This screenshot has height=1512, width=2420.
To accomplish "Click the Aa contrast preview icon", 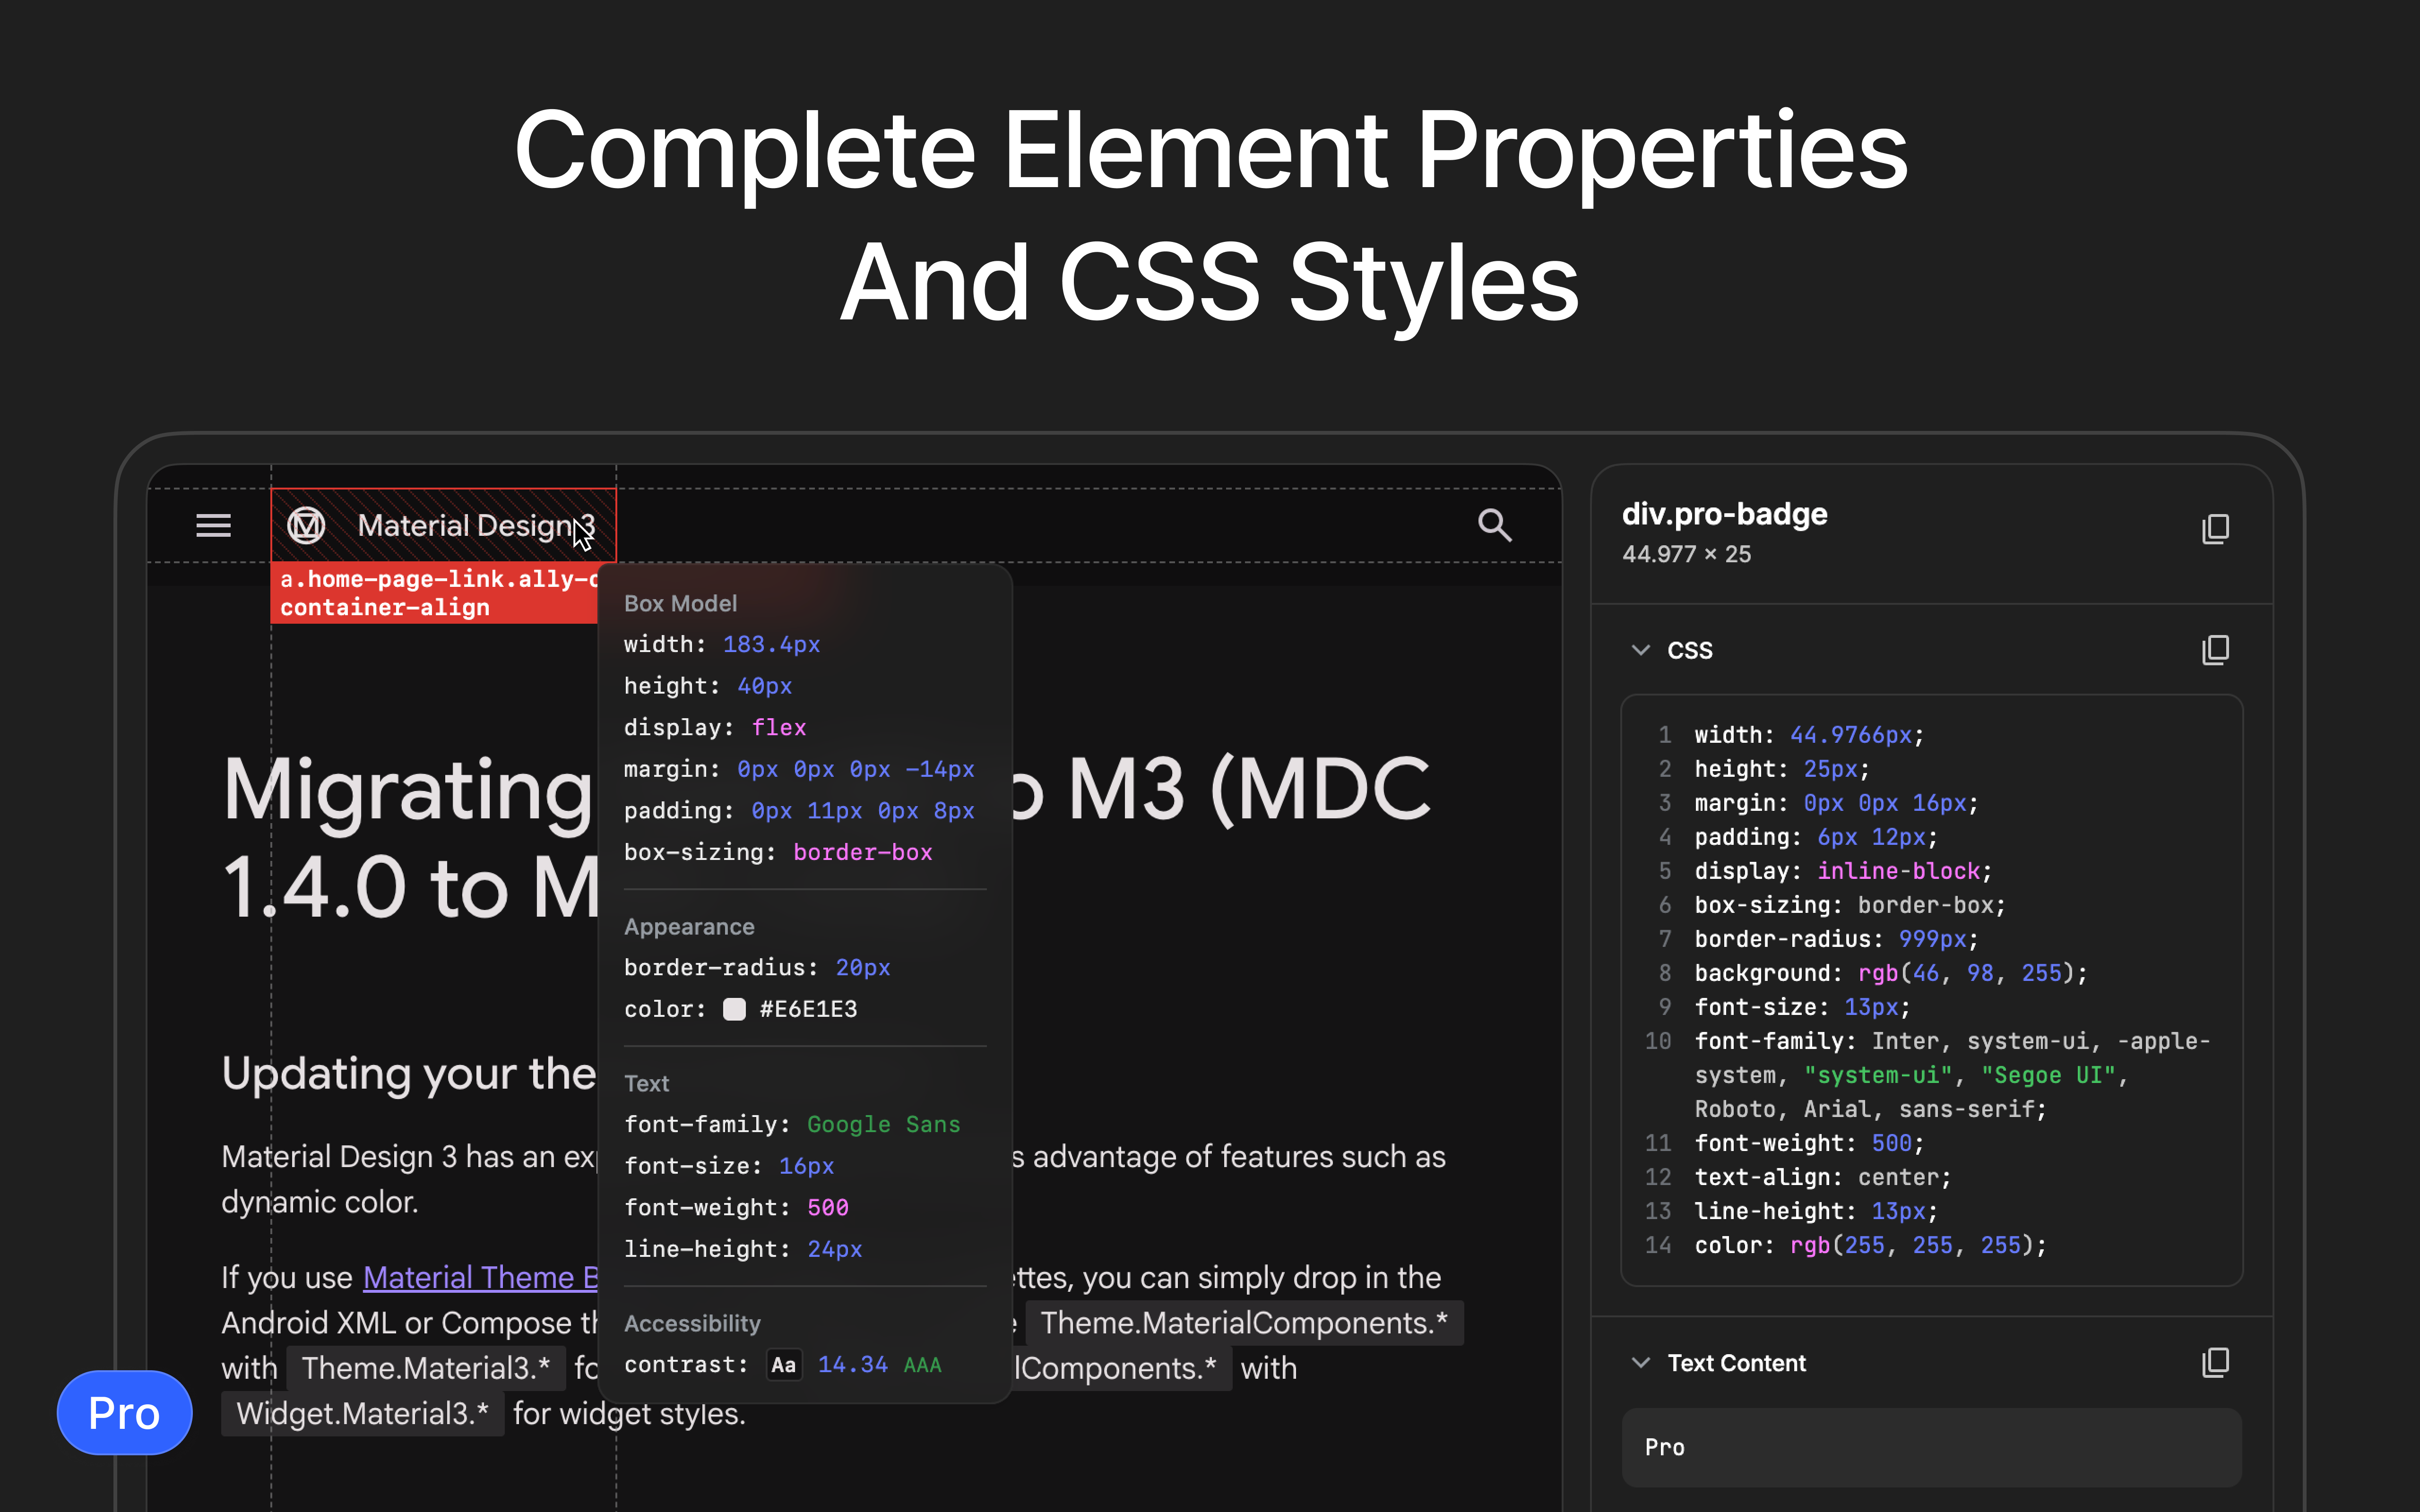I will (x=784, y=1365).
